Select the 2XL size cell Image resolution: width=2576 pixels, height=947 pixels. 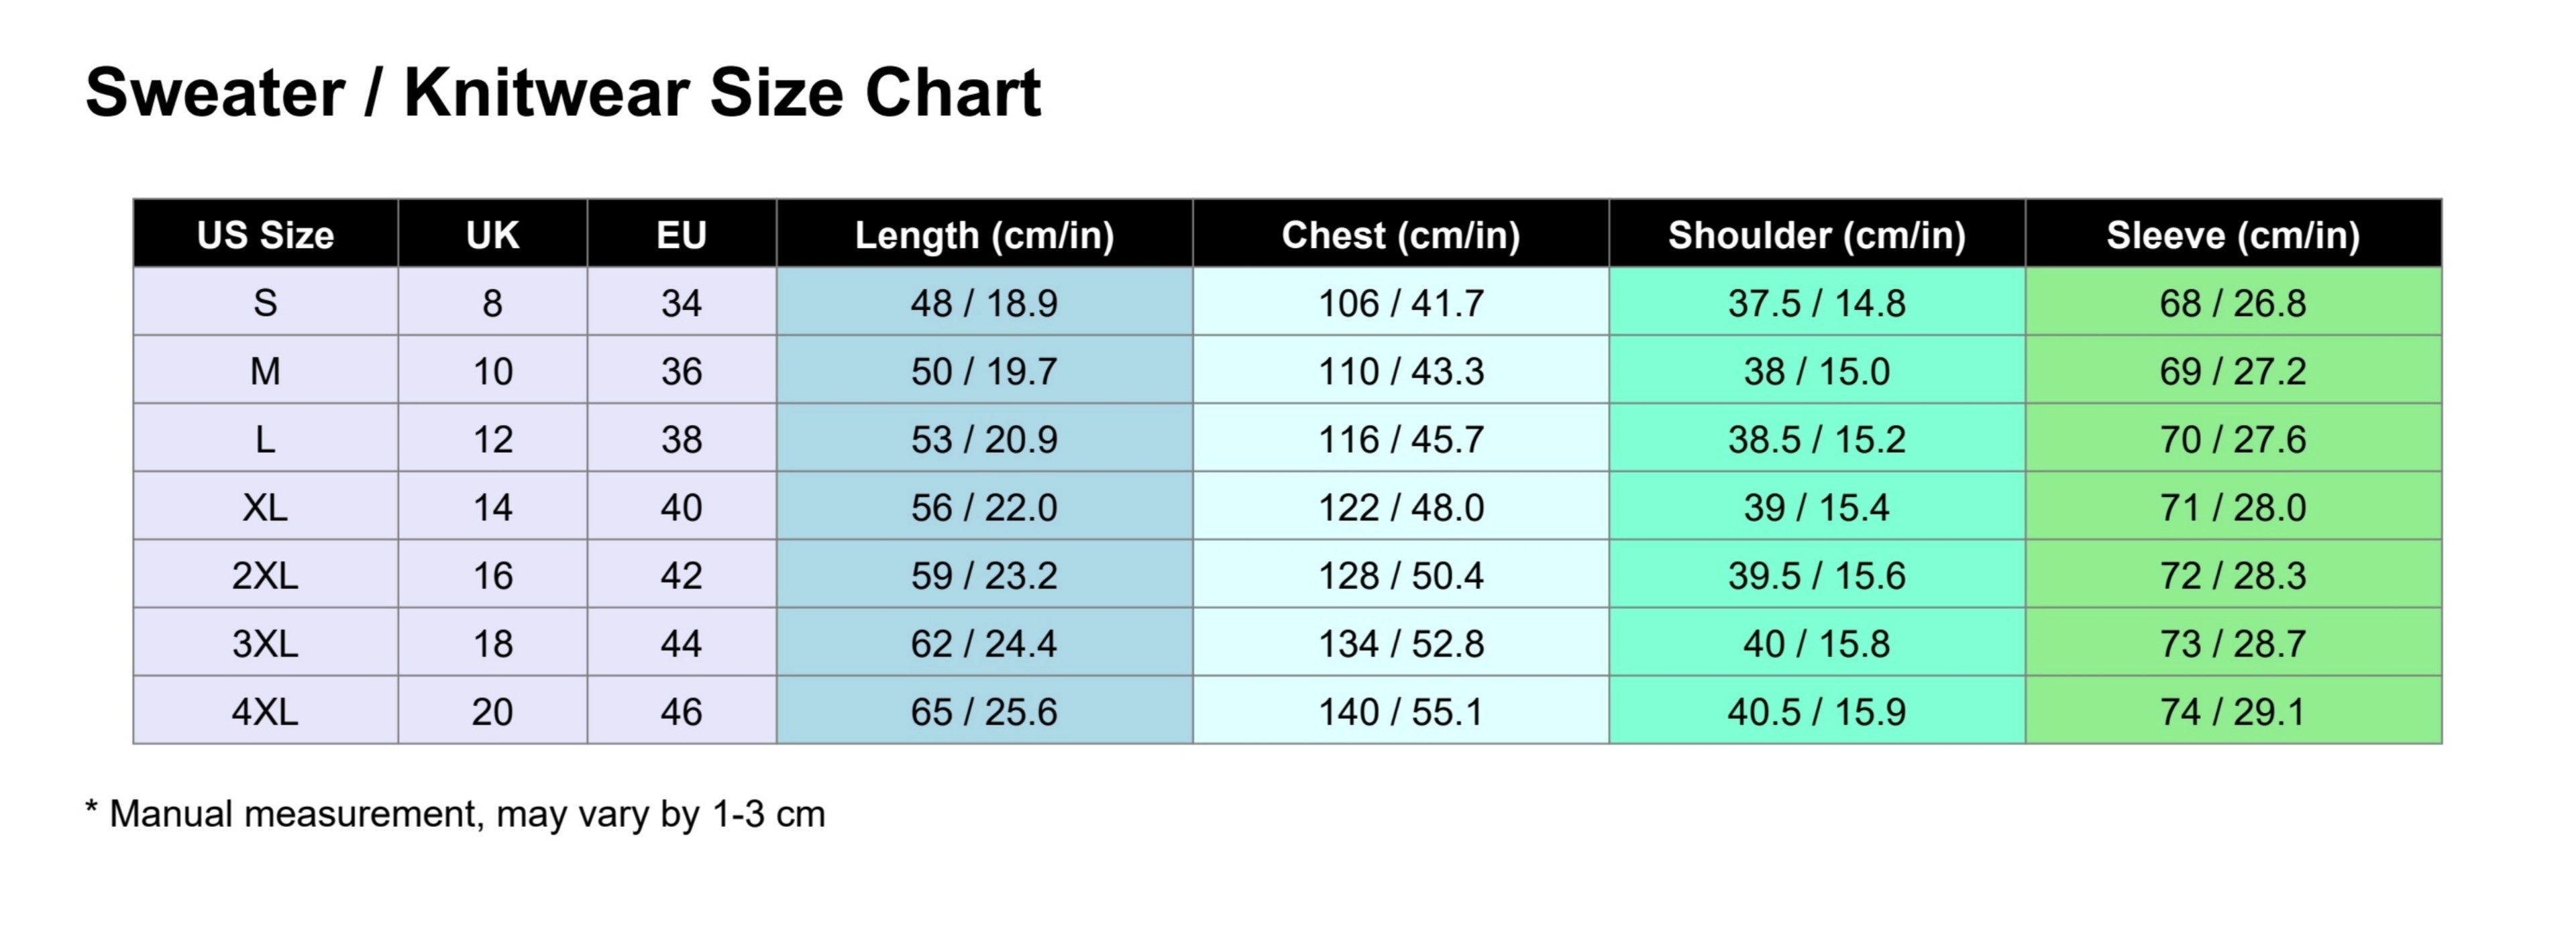pyautogui.click(x=265, y=575)
